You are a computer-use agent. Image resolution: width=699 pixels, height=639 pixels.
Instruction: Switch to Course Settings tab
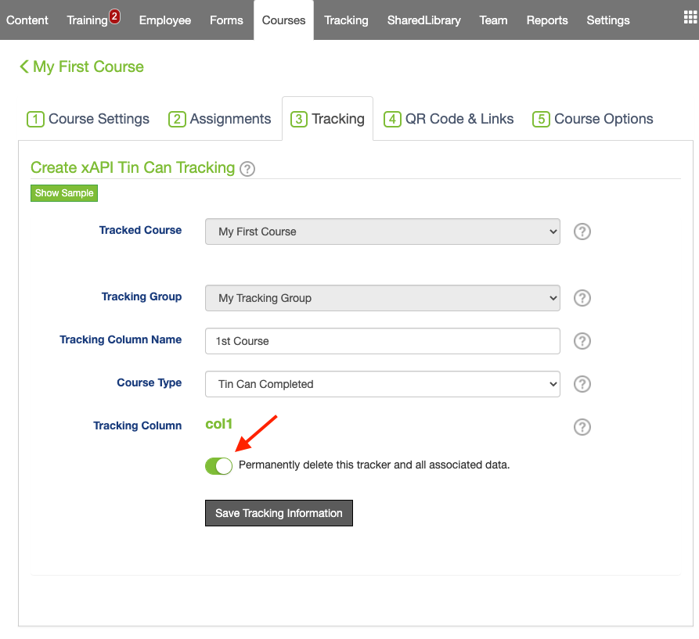click(88, 119)
